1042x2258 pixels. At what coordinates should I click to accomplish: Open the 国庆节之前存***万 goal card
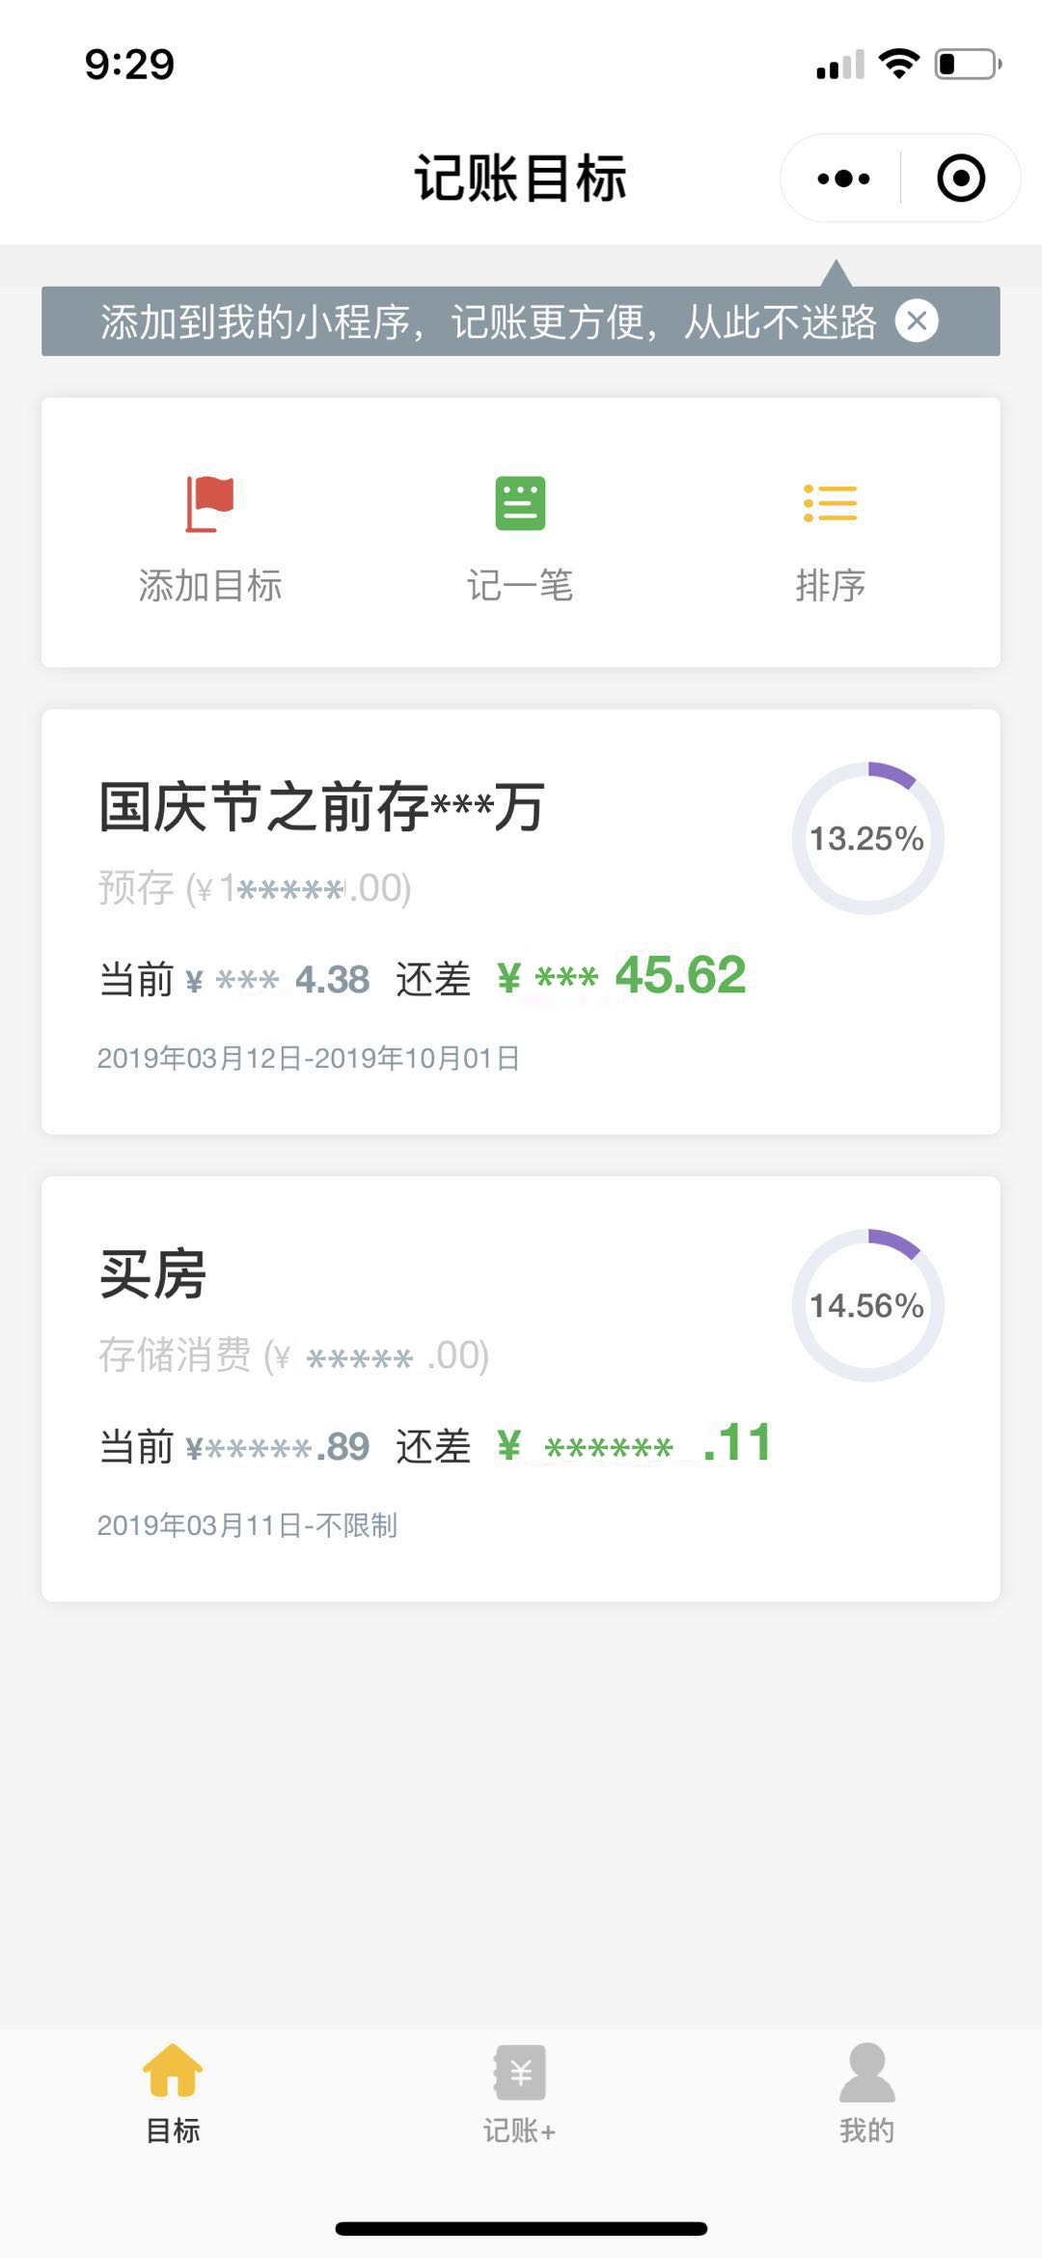point(520,922)
